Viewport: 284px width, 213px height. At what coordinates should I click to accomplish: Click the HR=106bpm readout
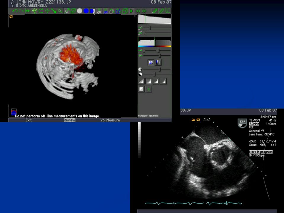257,155
